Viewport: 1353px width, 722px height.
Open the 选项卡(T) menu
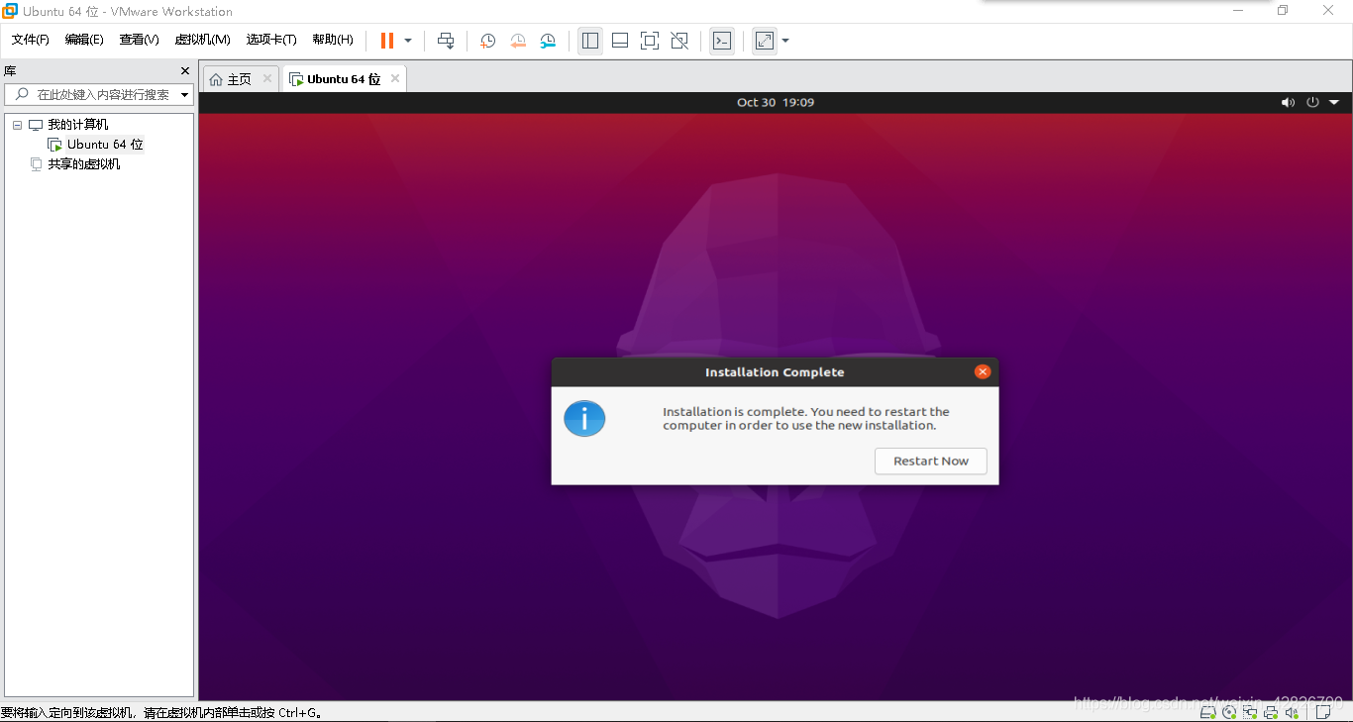271,40
